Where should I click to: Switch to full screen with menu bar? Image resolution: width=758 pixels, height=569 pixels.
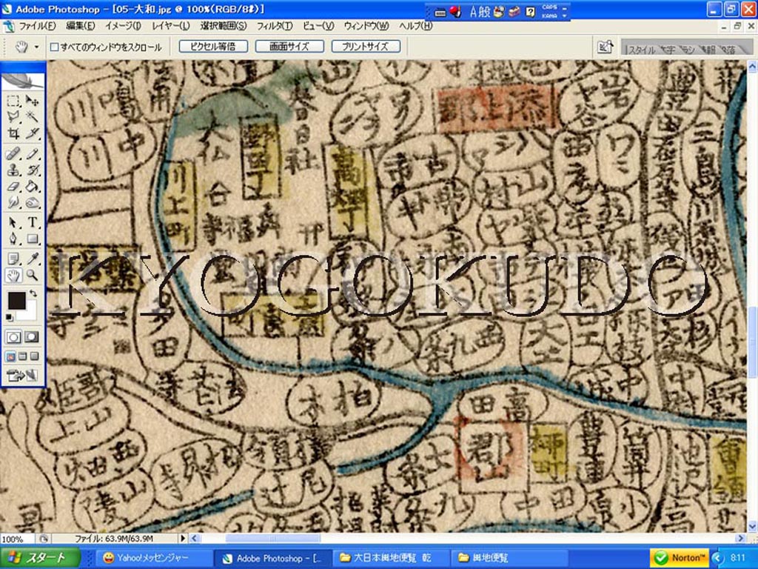22,357
